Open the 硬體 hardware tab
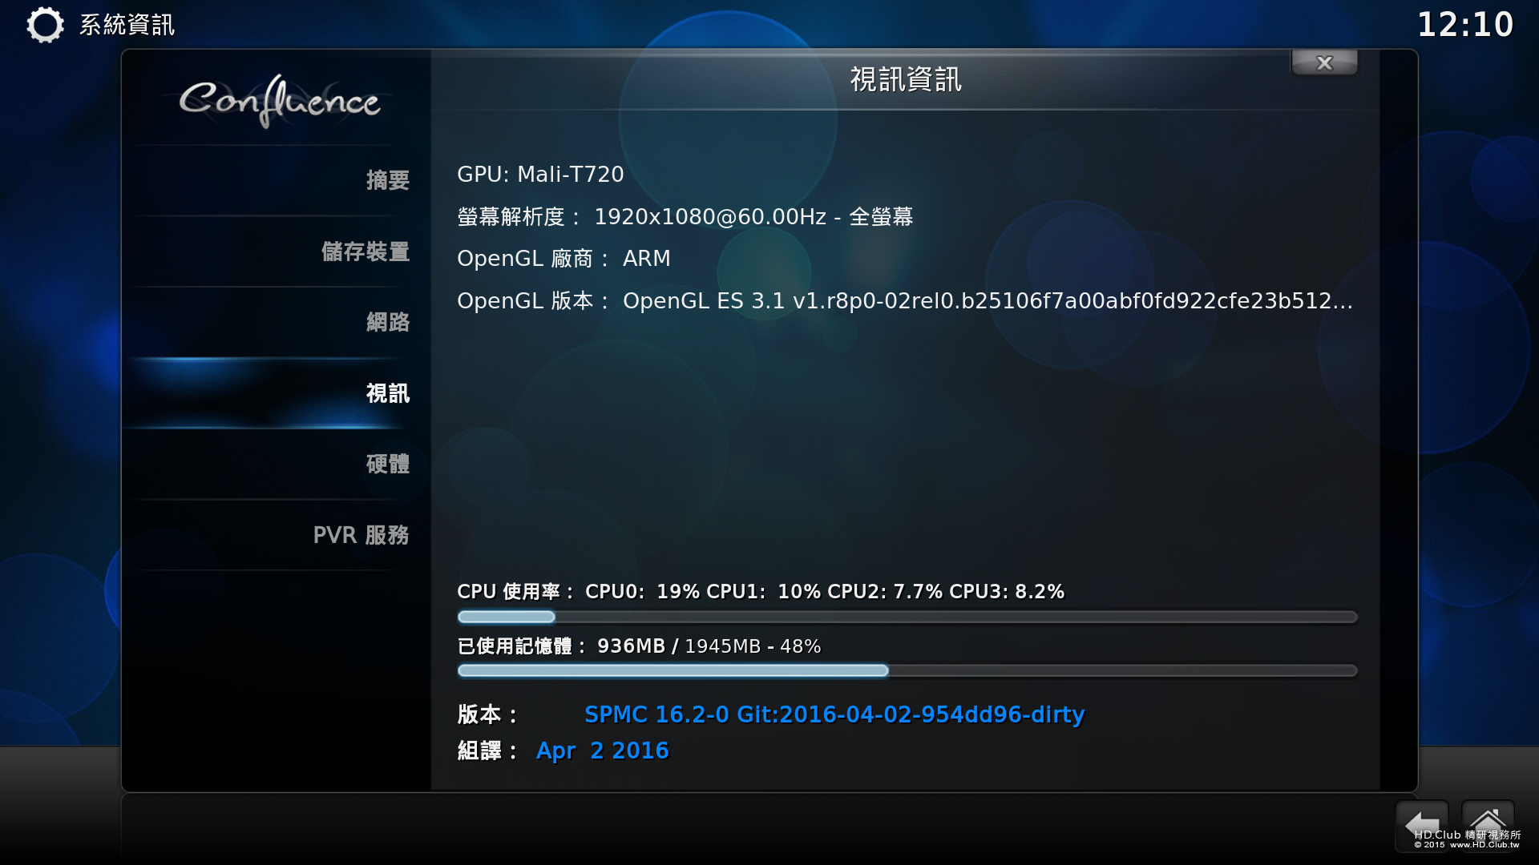Viewport: 1539px width, 865px height. pos(387,464)
